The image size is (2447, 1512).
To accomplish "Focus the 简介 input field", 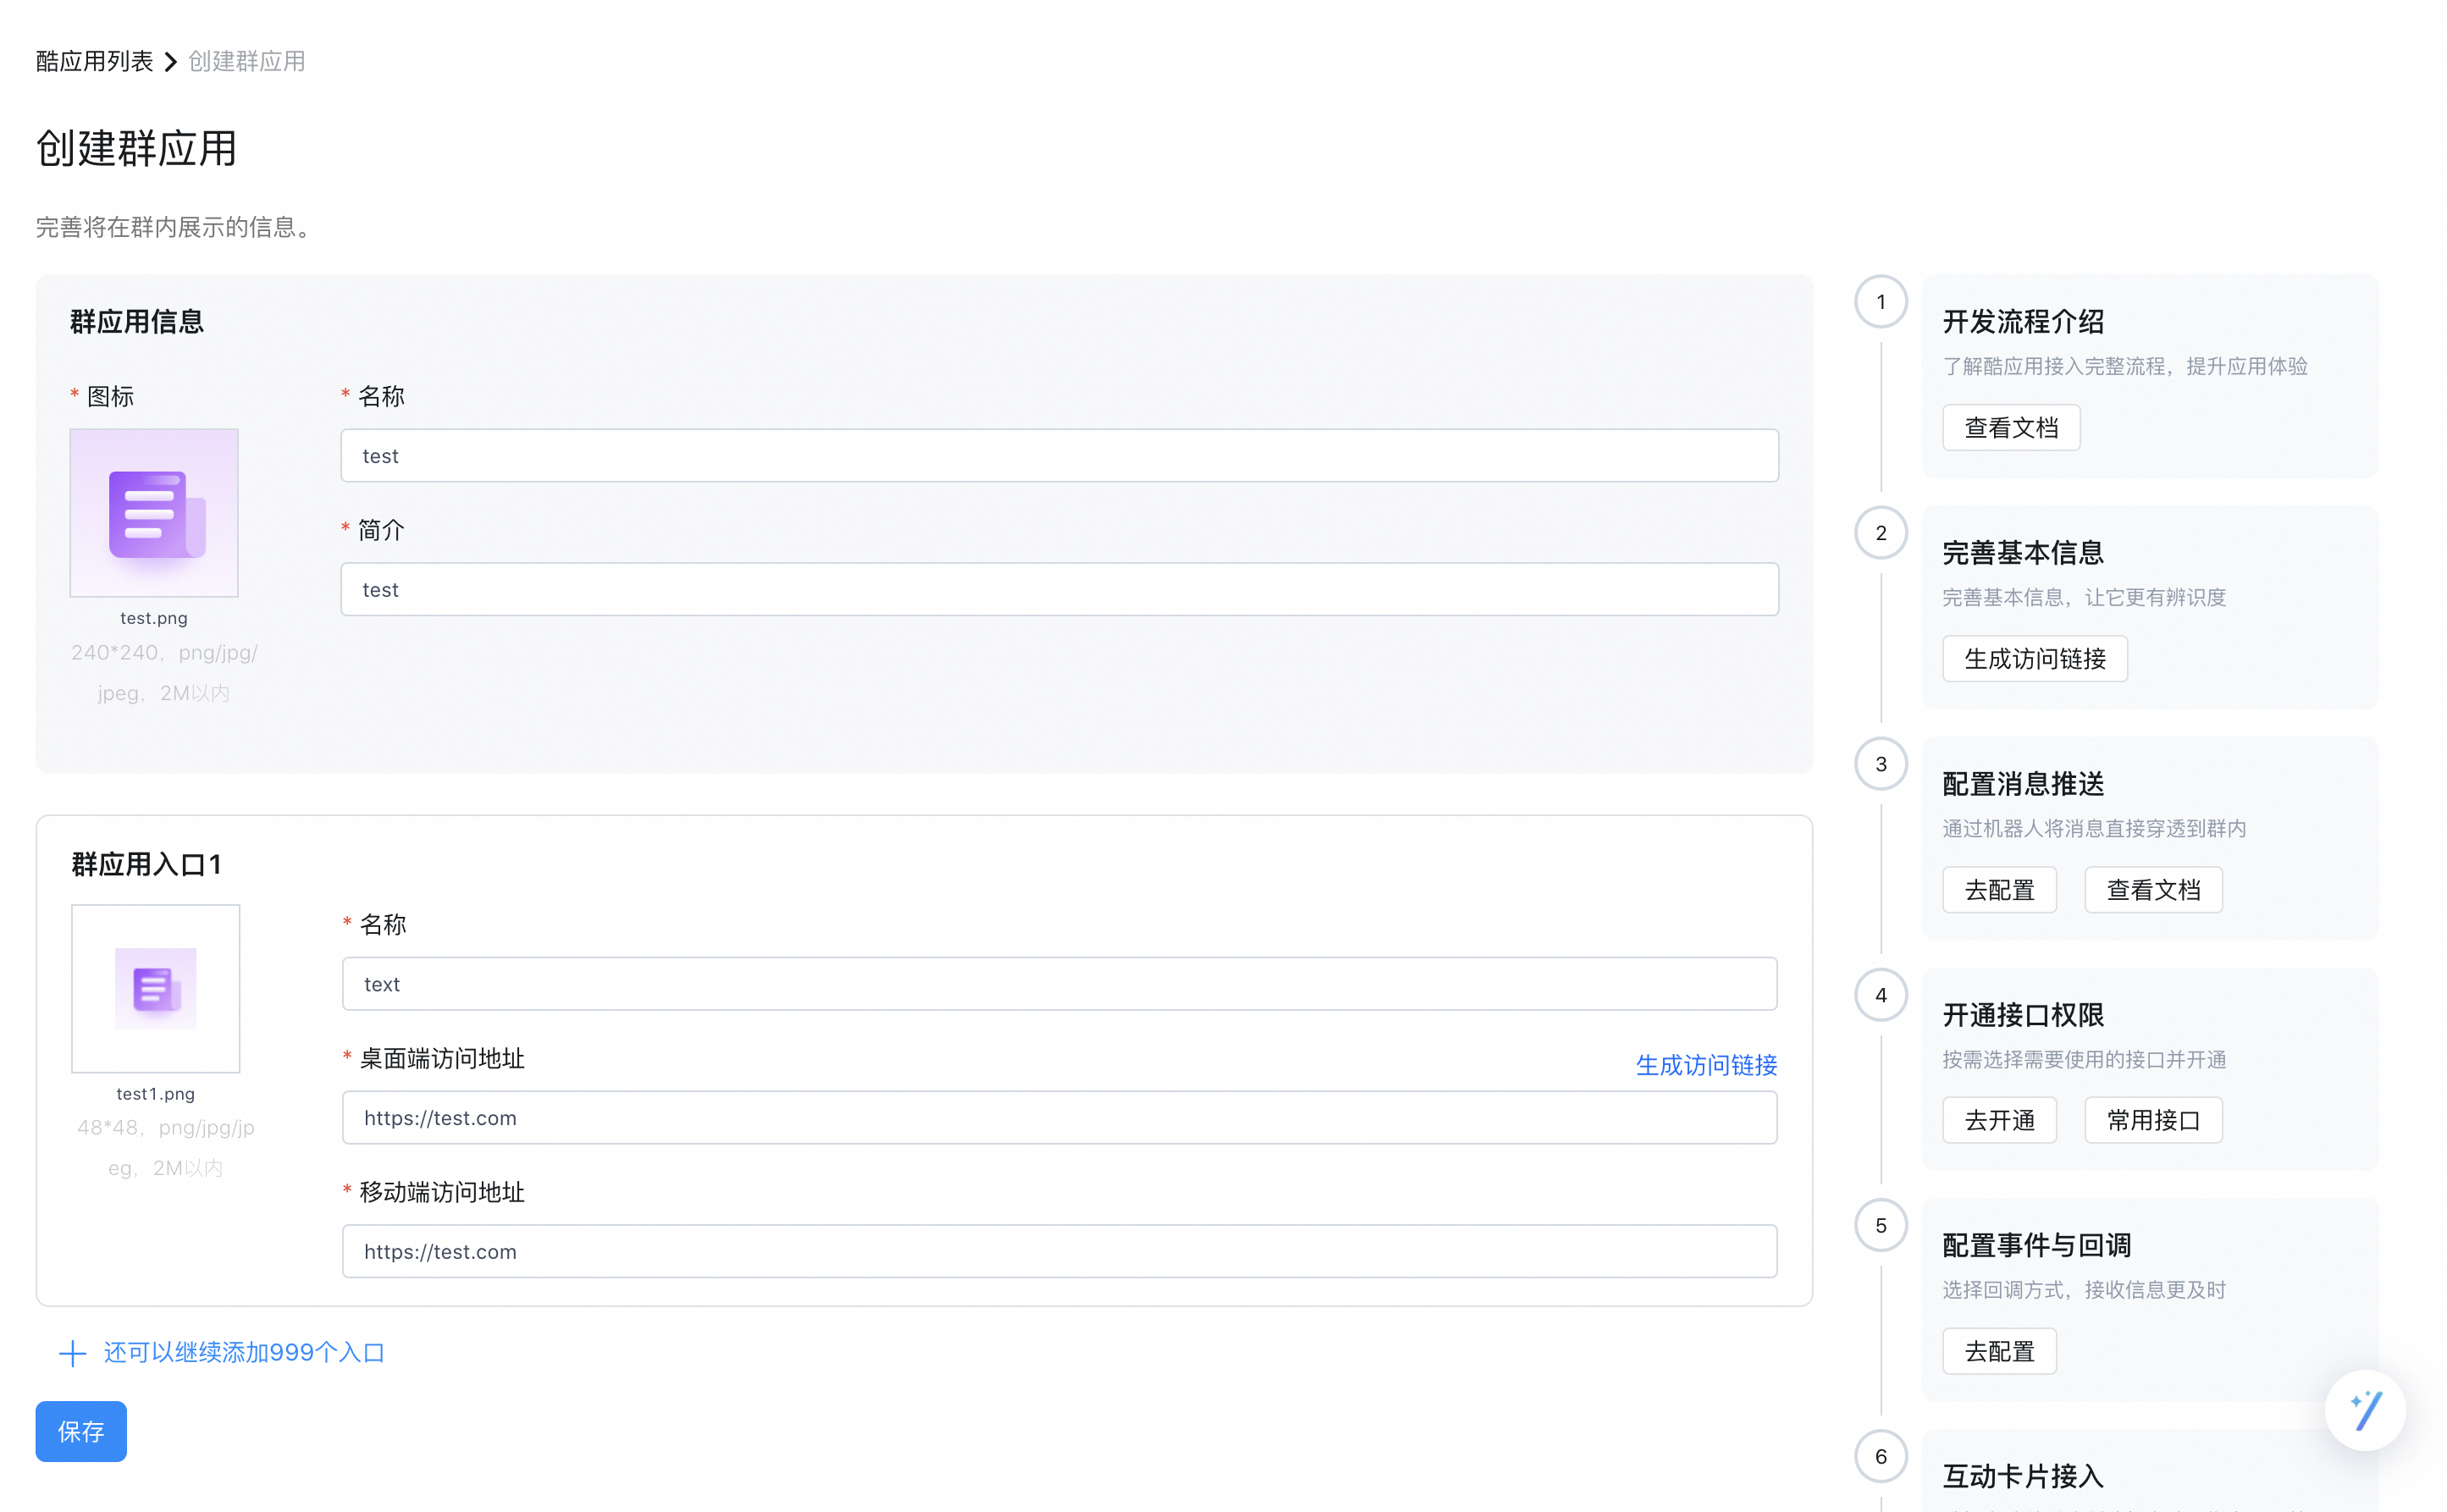I will tap(1059, 589).
